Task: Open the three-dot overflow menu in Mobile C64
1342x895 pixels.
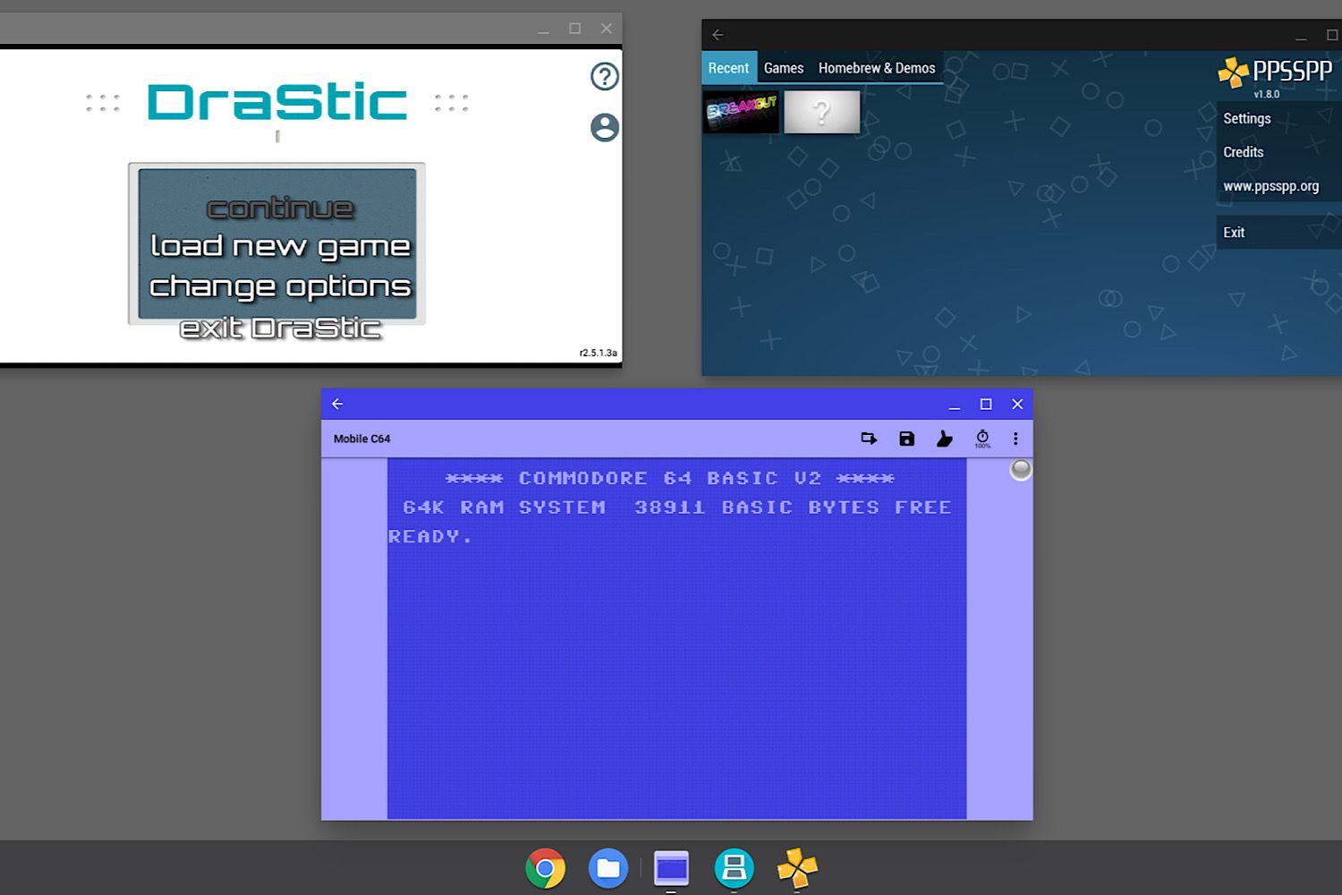Action: pyautogui.click(x=1015, y=439)
